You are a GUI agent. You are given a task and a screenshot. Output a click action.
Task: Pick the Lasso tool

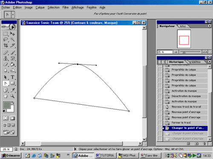click(6, 39)
